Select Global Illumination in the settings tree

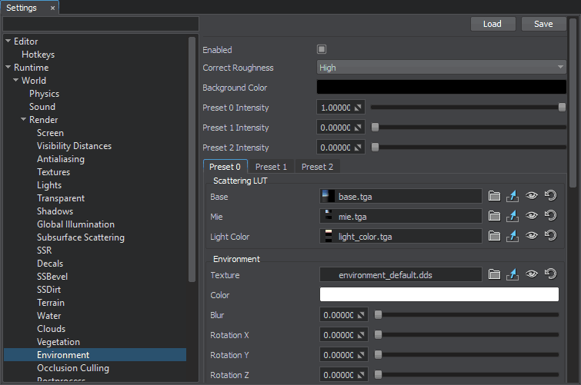[x=75, y=224]
